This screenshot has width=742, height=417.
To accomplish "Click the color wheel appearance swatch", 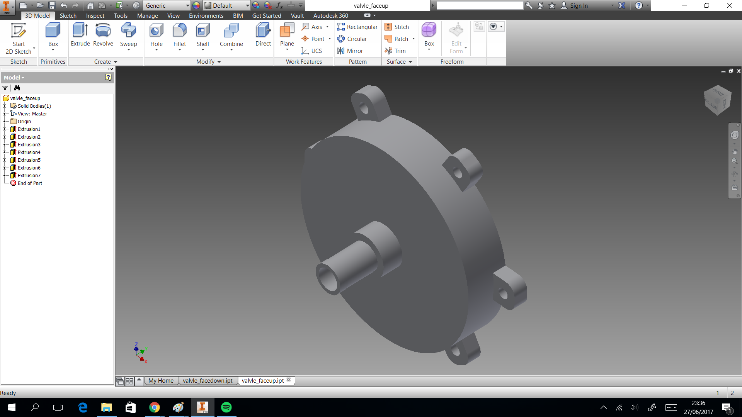I will coord(196,5).
